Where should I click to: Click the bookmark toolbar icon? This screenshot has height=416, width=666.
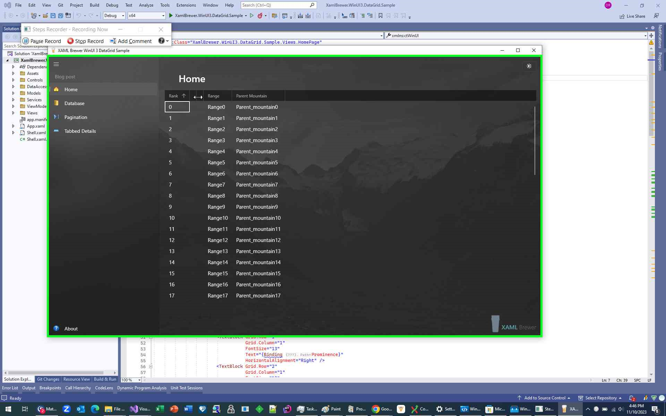tap(381, 16)
